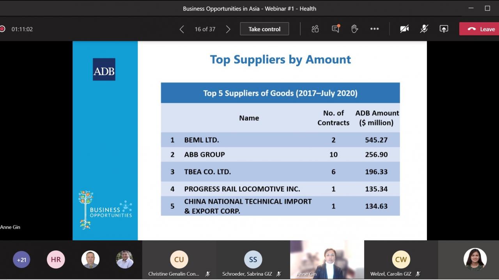Select the Schroeder, Sabrina GIZ tile

click(x=253, y=260)
